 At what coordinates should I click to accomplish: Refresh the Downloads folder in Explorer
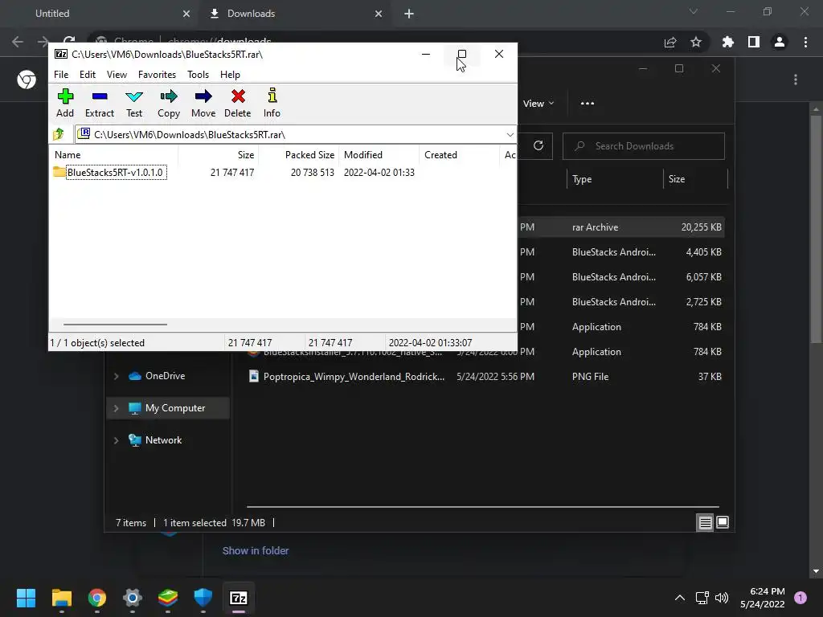tap(538, 146)
